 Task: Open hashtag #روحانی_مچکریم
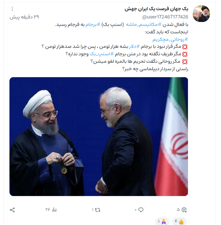(170, 39)
